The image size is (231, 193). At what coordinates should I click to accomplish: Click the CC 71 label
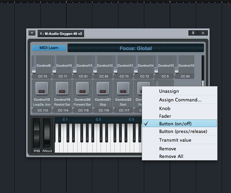pos(63,76)
